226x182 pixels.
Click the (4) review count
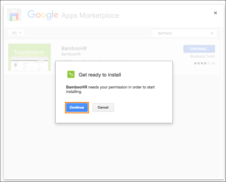tap(213, 63)
